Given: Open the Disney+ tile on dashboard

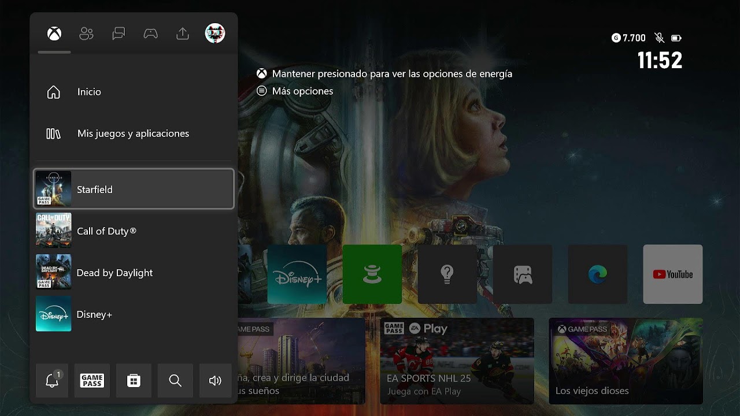Looking at the screenshot, I should click(x=297, y=274).
